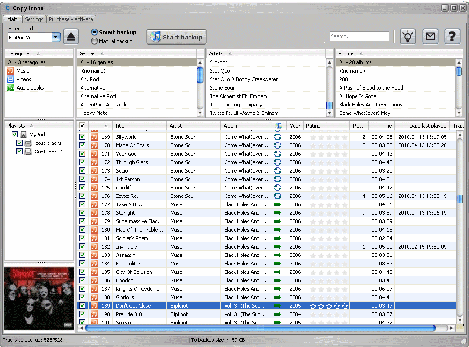This screenshot has height=347, width=469.
Task: Click sync status icon for Sillyworld
Action: point(278,137)
